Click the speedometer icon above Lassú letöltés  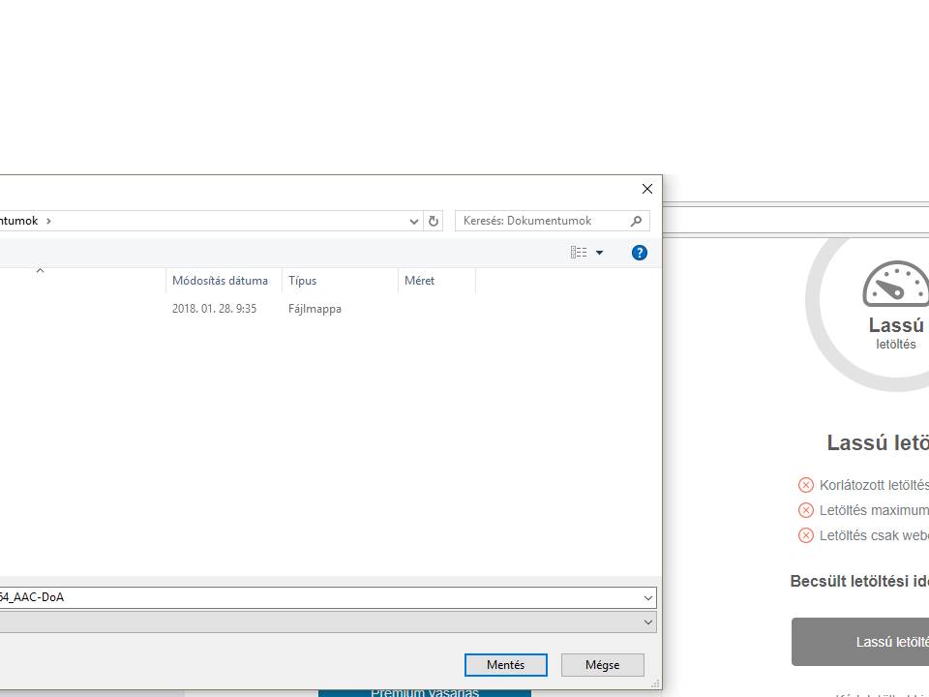click(x=895, y=284)
